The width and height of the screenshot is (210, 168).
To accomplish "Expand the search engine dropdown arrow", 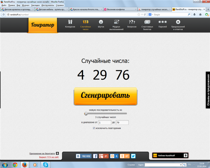I will pos(152,15).
